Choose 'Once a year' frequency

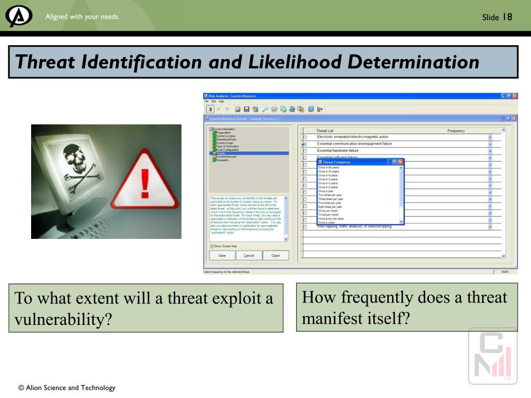click(x=326, y=191)
